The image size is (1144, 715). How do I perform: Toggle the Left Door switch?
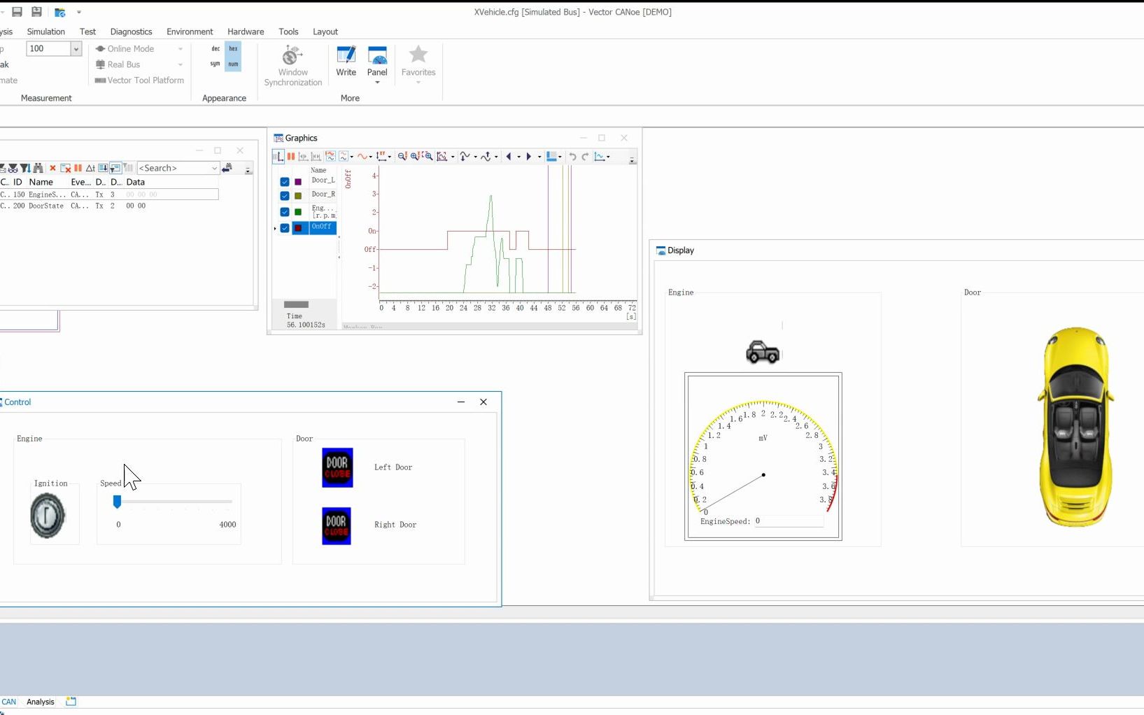coord(337,467)
